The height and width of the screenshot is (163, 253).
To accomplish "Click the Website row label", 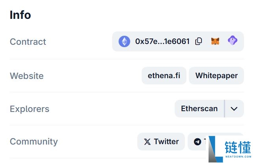I will [x=27, y=76].
